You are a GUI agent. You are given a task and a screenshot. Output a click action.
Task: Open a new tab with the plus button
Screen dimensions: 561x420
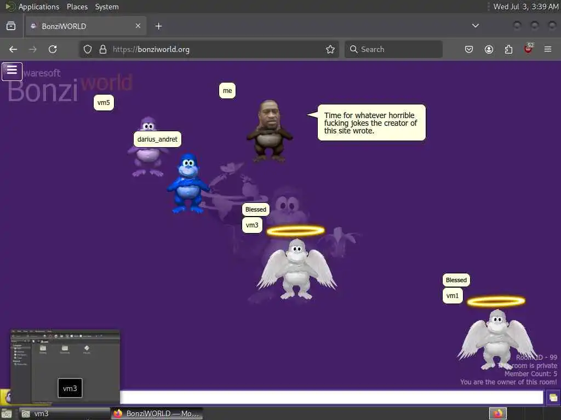tap(159, 26)
